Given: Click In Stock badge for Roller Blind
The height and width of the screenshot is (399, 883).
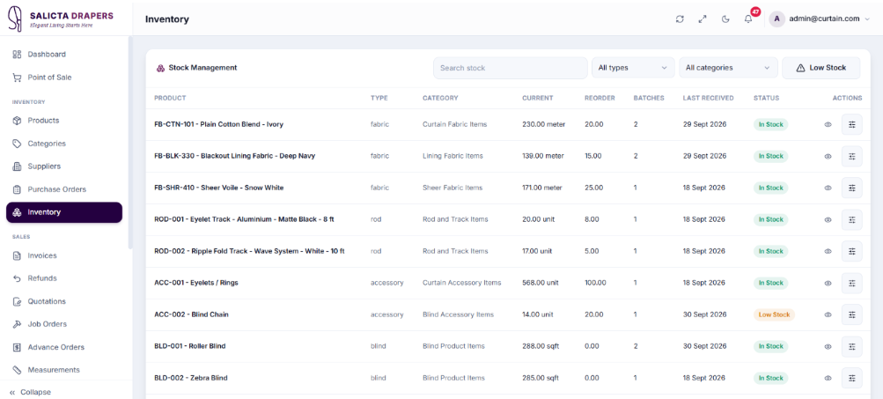Looking at the screenshot, I should [770, 346].
